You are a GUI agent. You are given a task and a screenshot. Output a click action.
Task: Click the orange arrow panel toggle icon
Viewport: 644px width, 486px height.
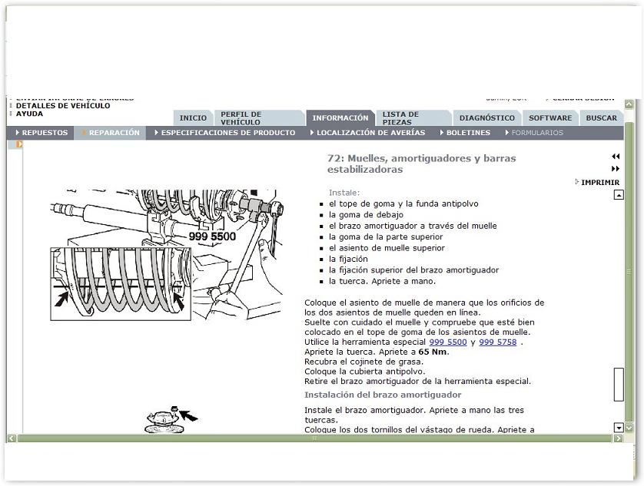click(x=19, y=144)
